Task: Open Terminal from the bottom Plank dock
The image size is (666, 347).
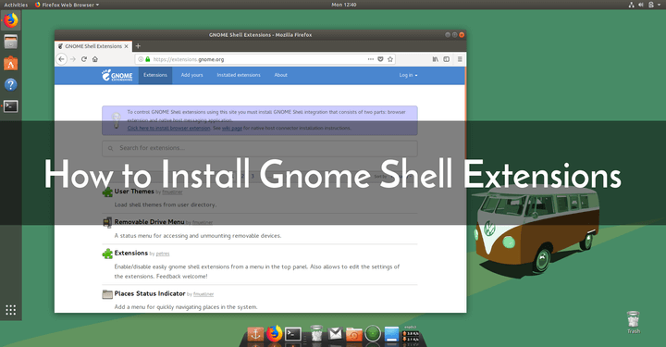Action: (293, 334)
